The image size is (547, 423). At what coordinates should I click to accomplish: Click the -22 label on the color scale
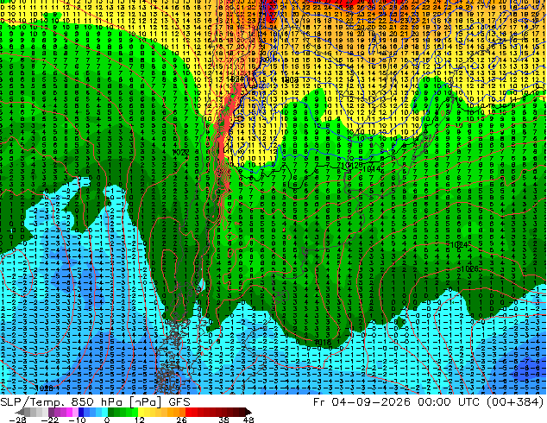pyautogui.click(x=49, y=420)
